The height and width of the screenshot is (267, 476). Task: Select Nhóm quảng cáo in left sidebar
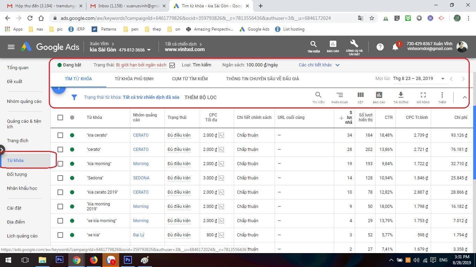(24, 102)
